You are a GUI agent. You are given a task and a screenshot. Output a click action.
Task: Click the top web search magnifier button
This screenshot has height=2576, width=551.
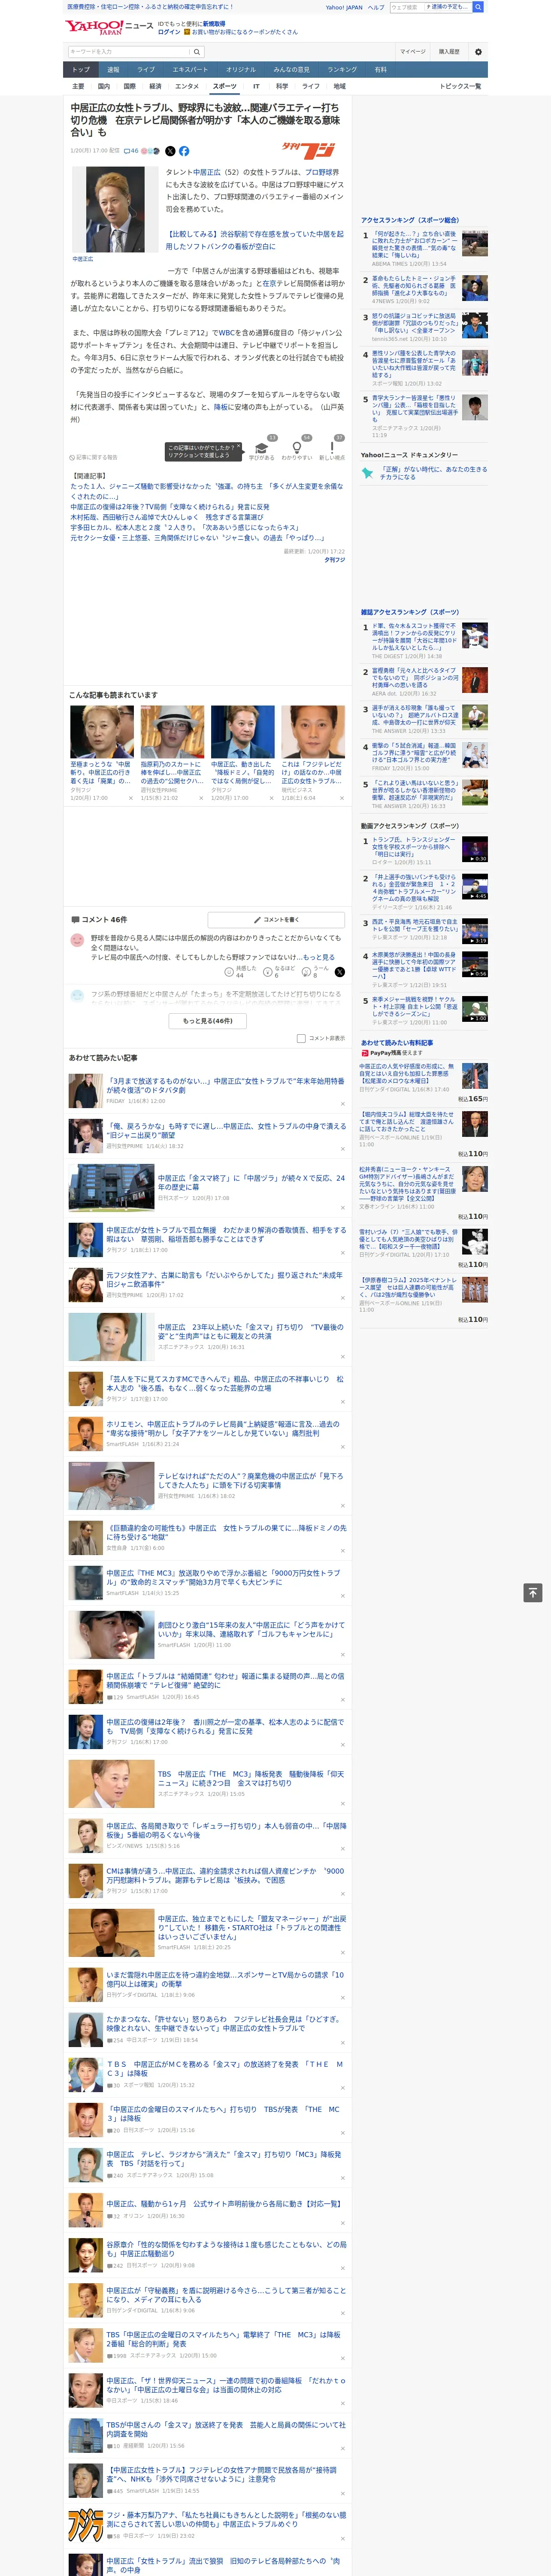(478, 7)
